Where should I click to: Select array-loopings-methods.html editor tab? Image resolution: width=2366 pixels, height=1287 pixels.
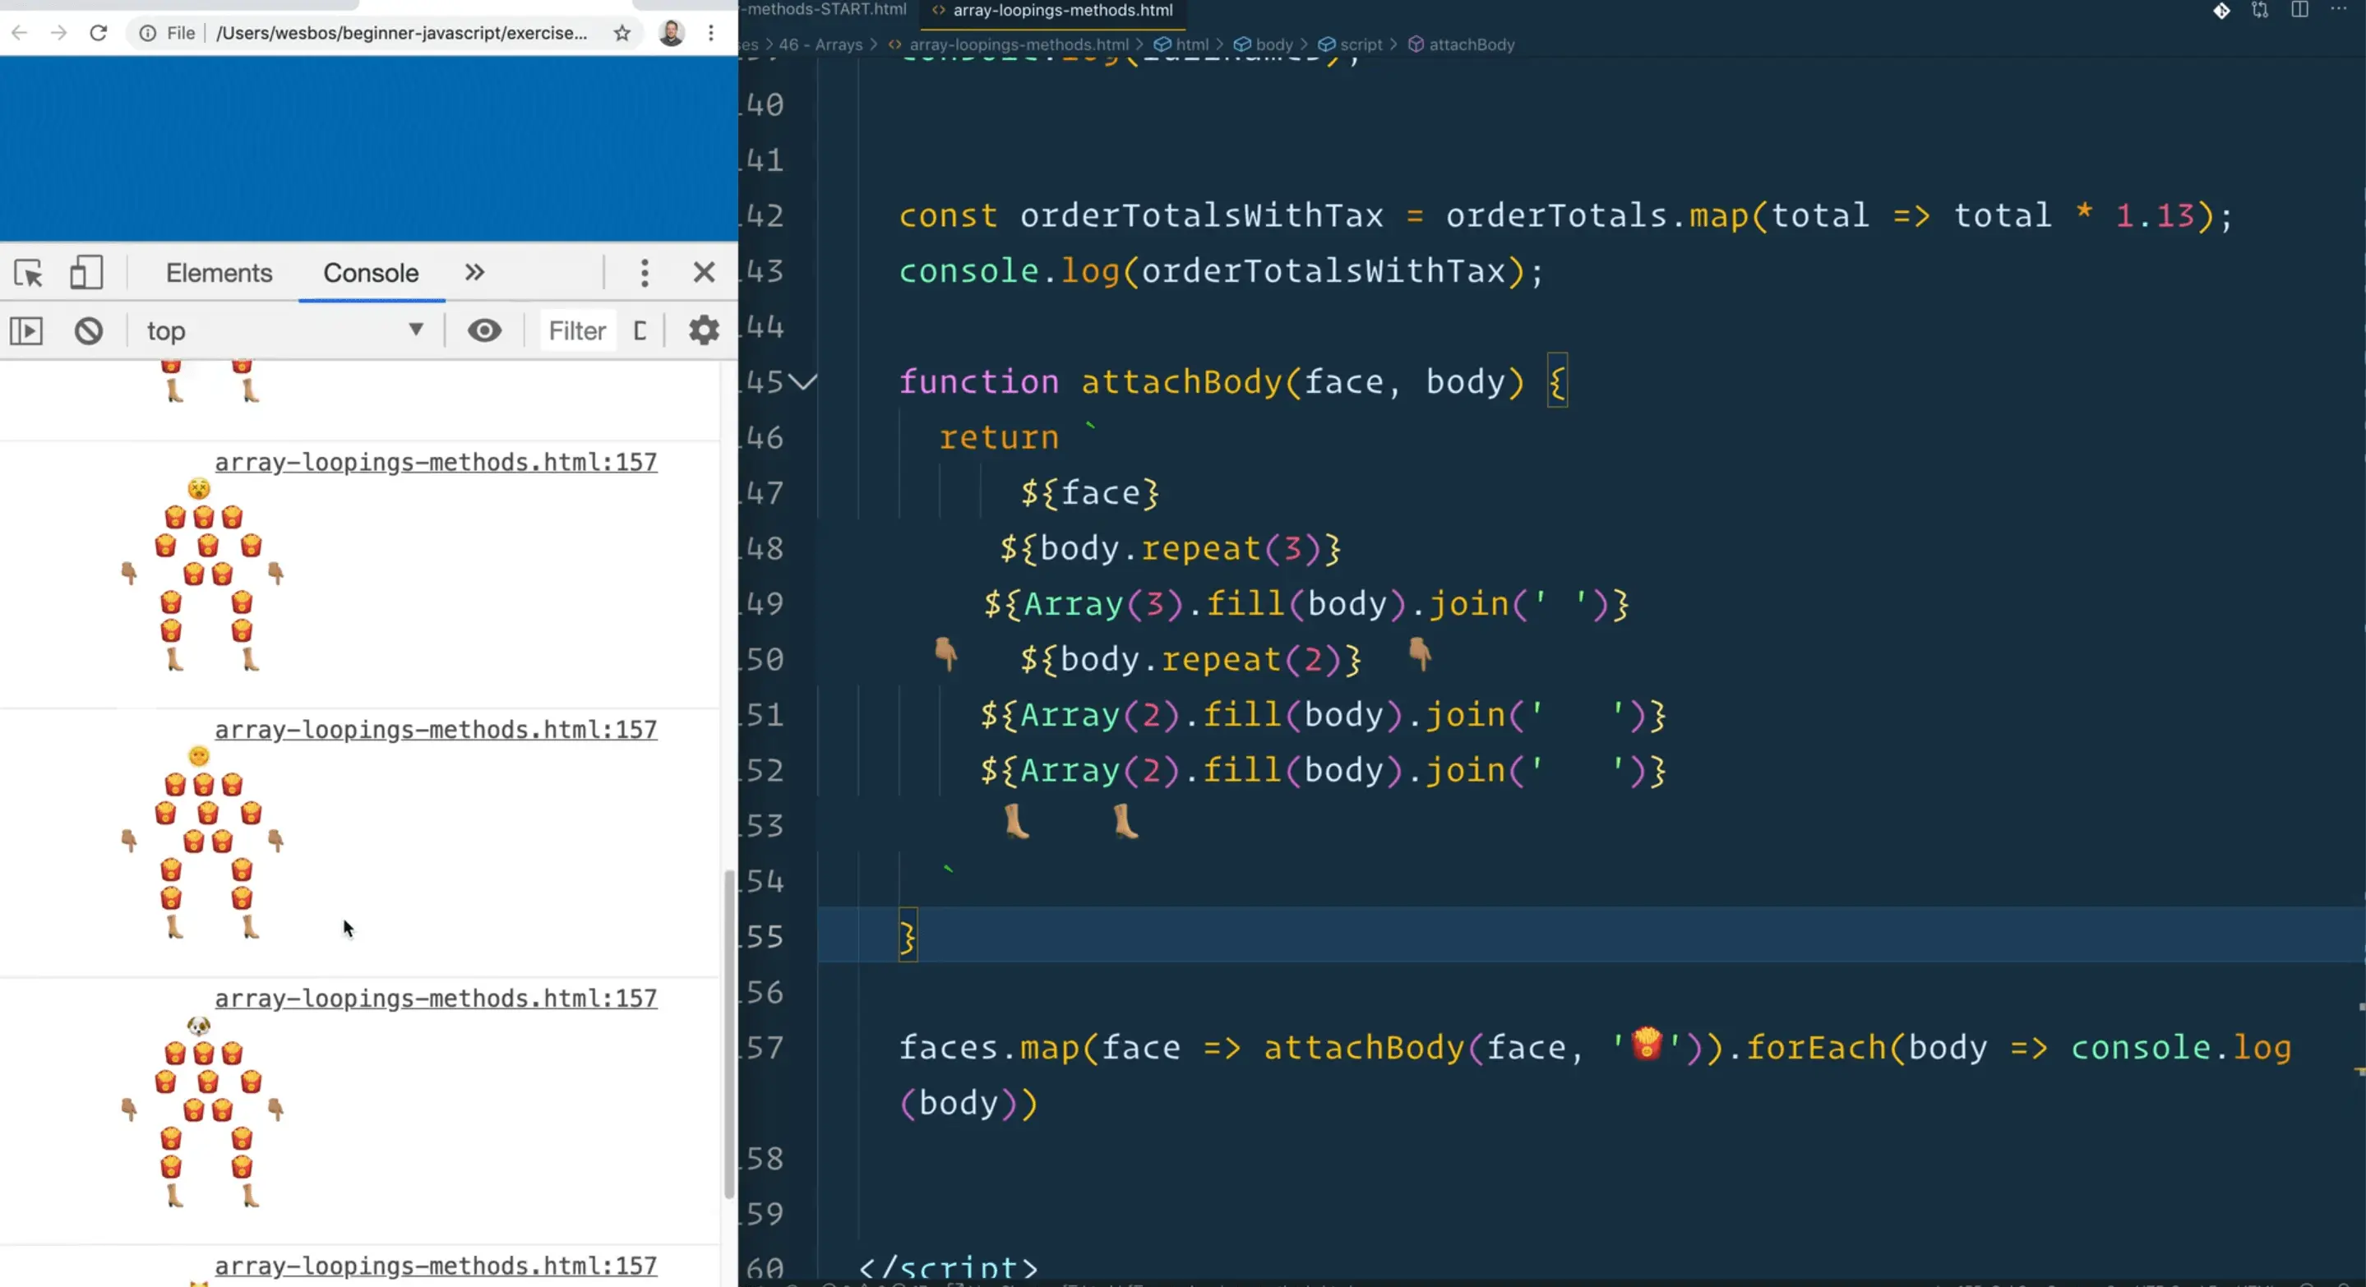pyautogui.click(x=1062, y=10)
